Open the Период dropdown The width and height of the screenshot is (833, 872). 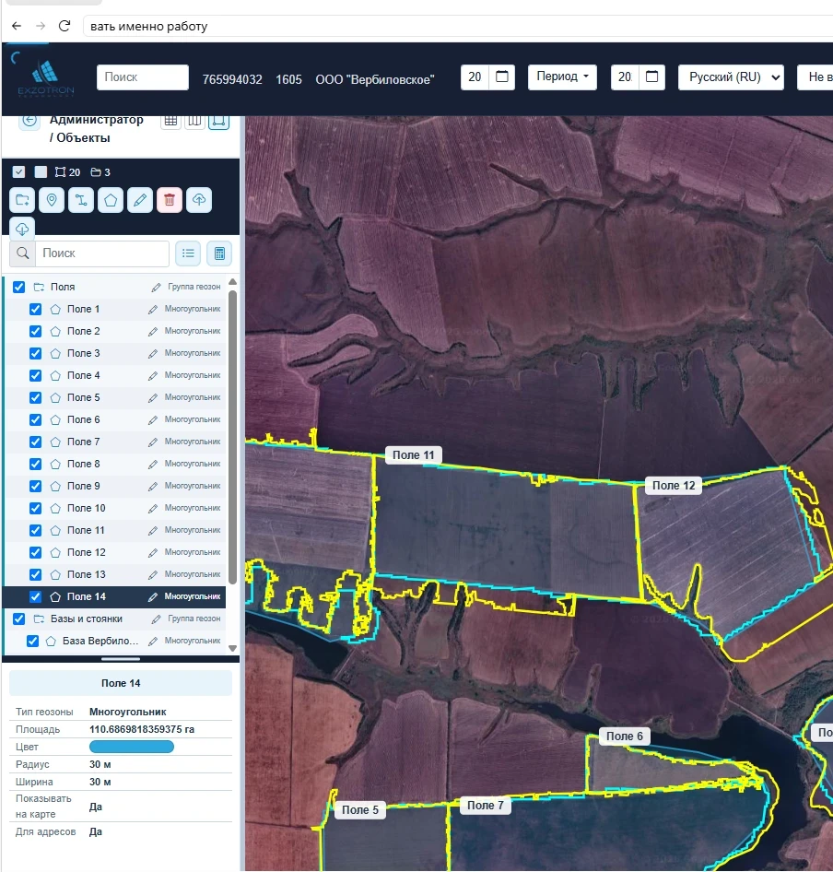tap(562, 77)
